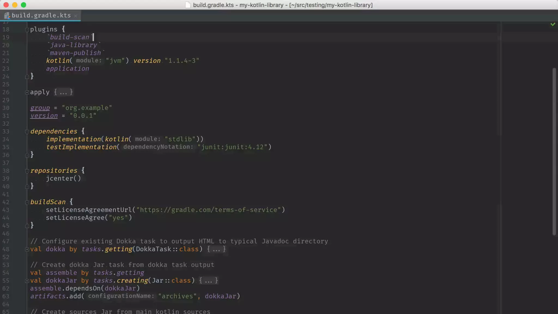Click folded ellipsis placeholder after apply
The height and width of the screenshot is (314, 558).
(x=63, y=92)
